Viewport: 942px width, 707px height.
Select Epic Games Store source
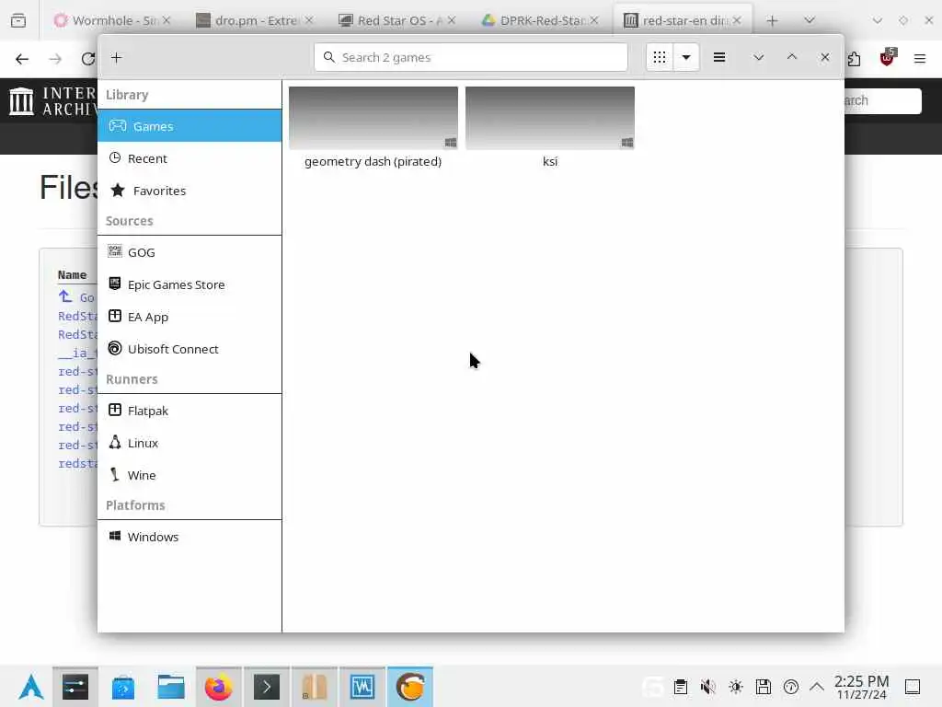pos(190,284)
